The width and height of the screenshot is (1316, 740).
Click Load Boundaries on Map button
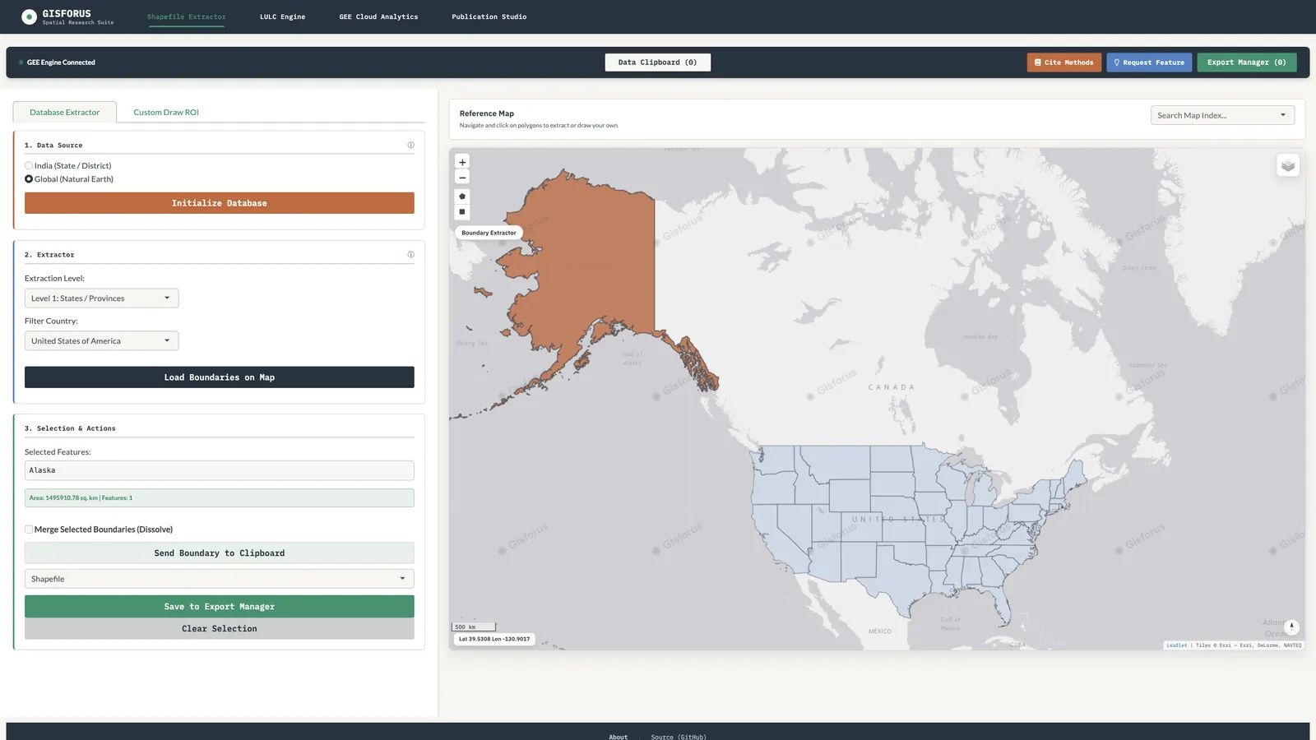pos(219,377)
